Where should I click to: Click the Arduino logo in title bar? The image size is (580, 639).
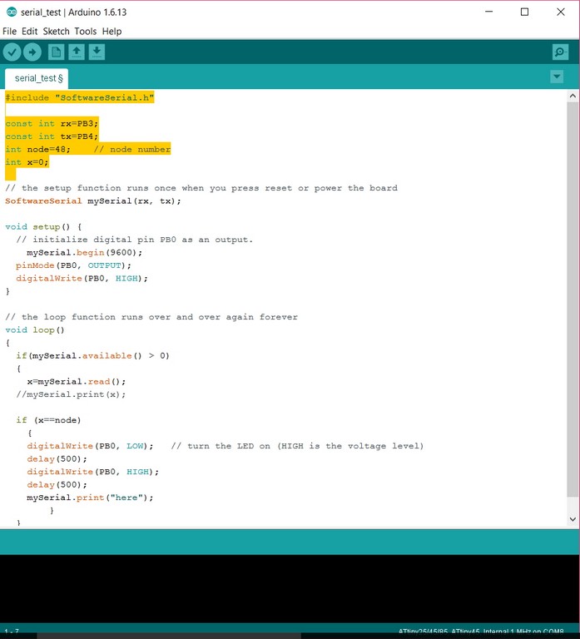pos(12,12)
